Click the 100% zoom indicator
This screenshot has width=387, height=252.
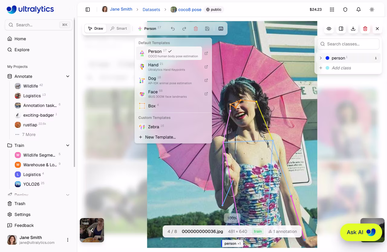pos(232,218)
